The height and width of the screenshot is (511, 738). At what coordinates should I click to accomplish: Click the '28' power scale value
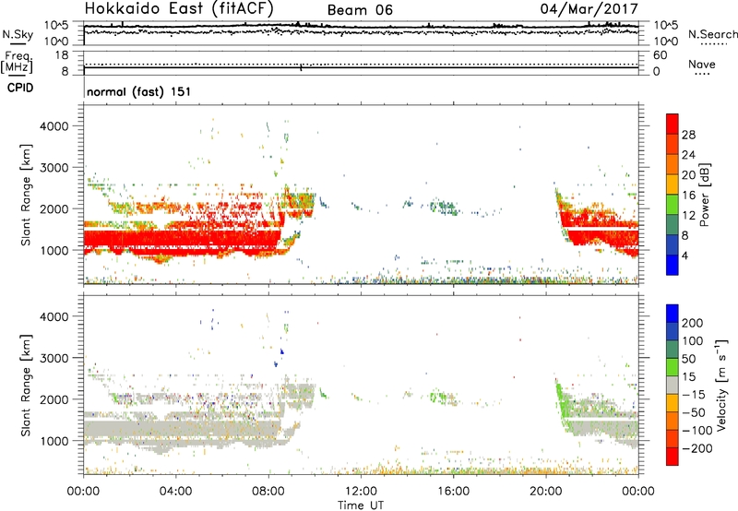click(688, 135)
